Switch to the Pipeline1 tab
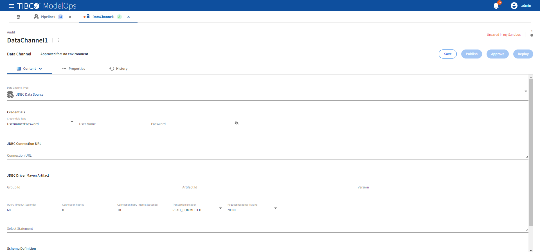Screen dimensions: 540x252 pos(48,17)
